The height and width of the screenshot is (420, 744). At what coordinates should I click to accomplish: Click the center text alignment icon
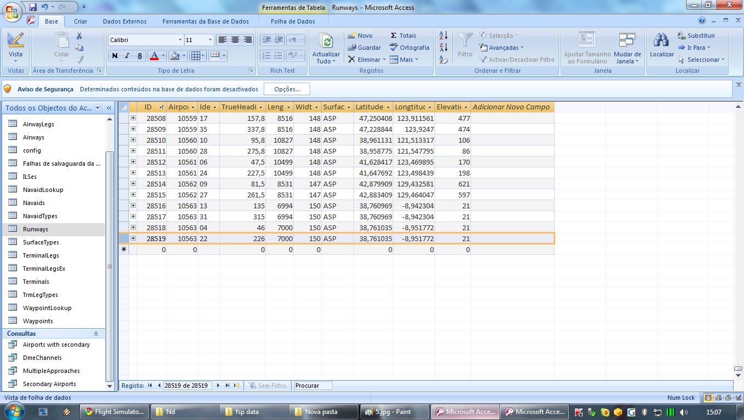(x=235, y=40)
